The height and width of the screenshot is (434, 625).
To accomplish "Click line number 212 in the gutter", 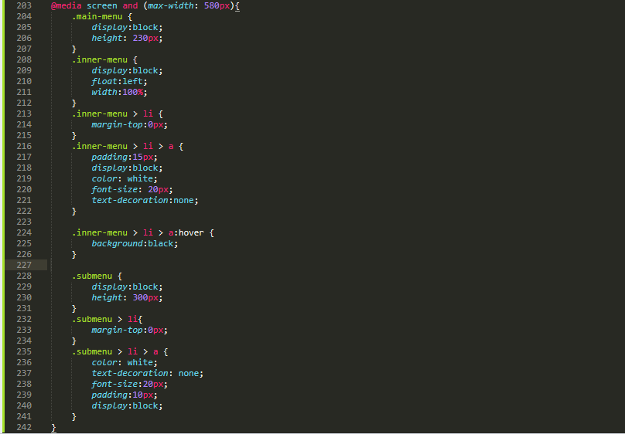I will pyautogui.click(x=24, y=103).
